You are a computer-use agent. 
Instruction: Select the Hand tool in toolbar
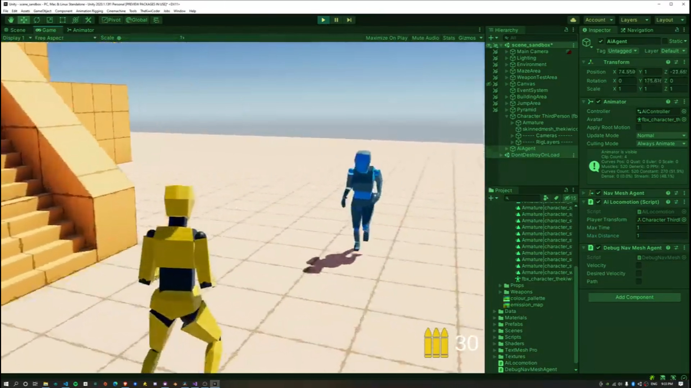(11, 20)
